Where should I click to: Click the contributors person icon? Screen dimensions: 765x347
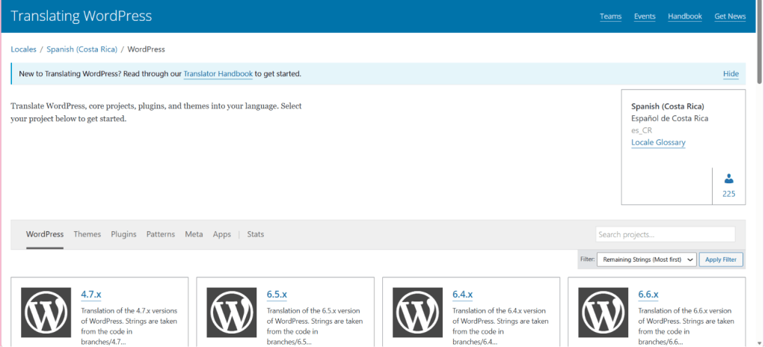click(x=729, y=179)
